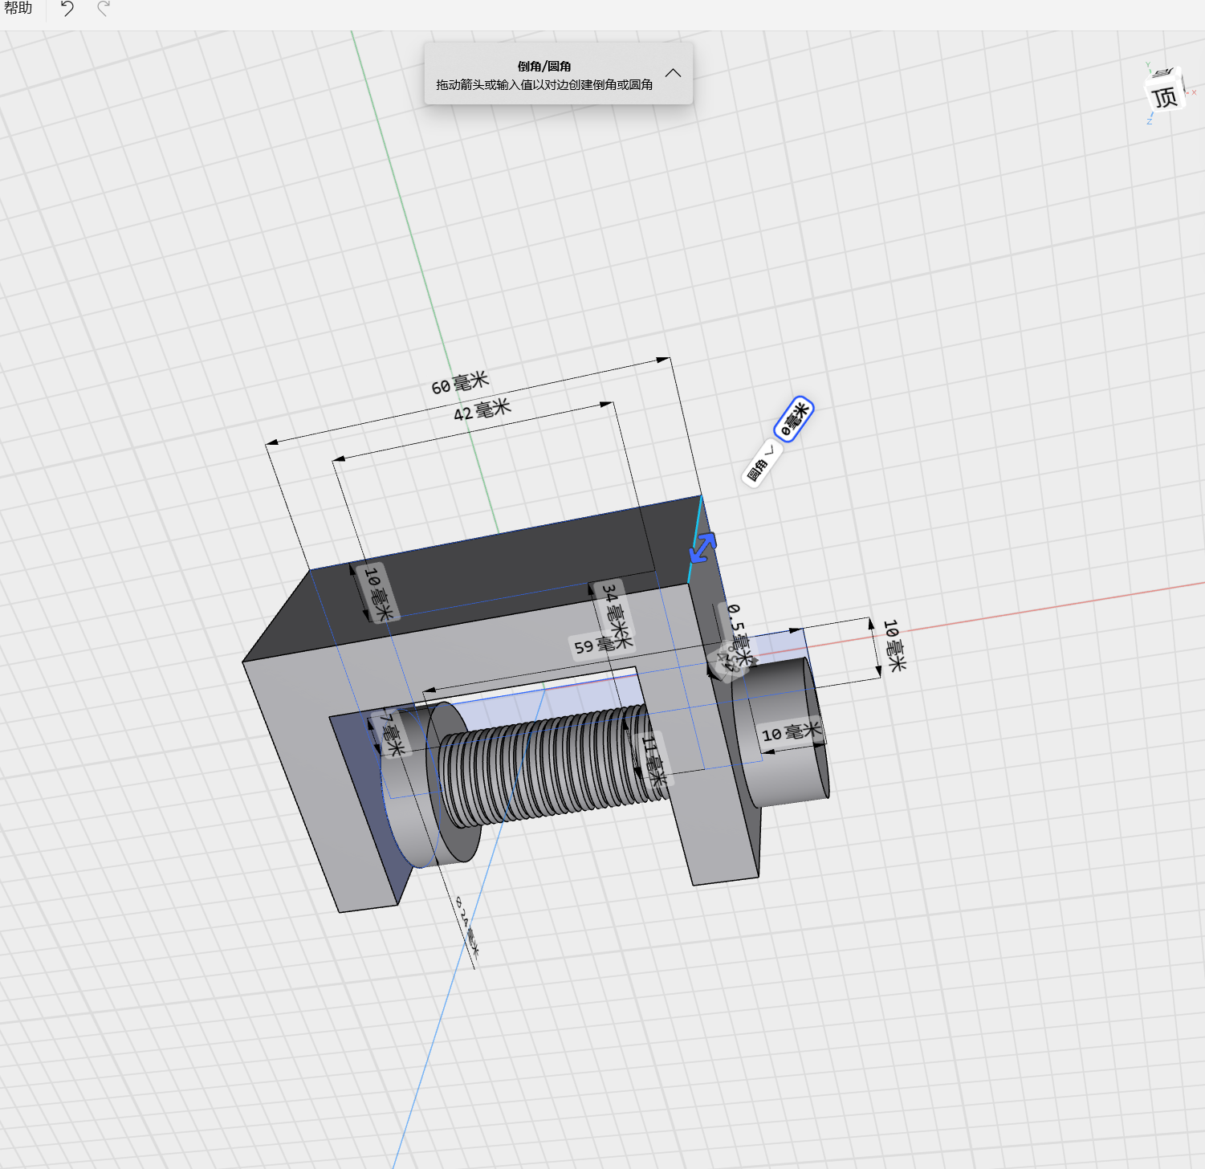Select the 34 毫米 dimension label
The height and width of the screenshot is (1169, 1205).
tap(617, 614)
